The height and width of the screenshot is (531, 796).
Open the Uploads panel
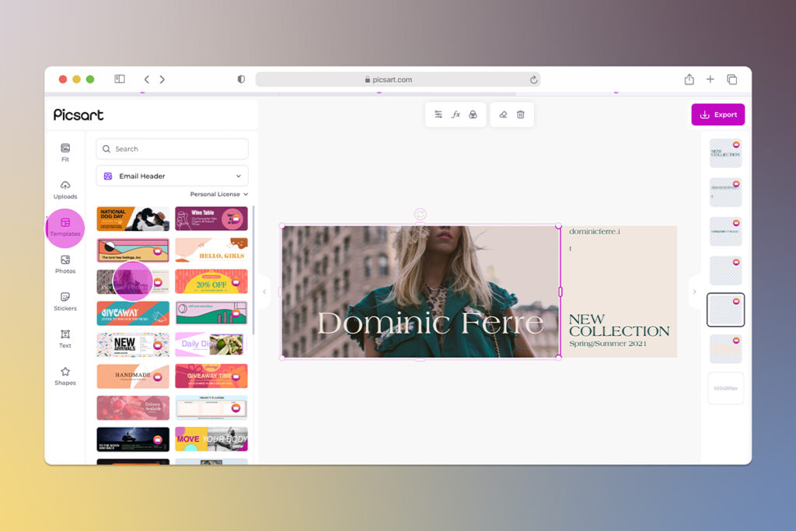[x=65, y=189]
